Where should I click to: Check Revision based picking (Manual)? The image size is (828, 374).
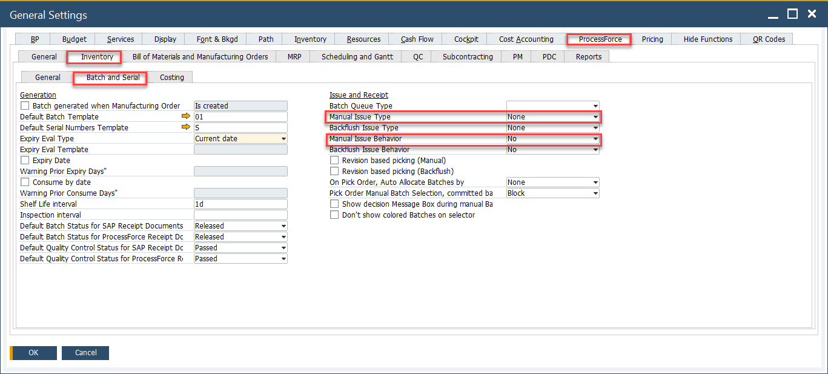[334, 160]
